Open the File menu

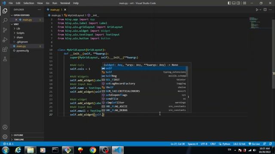pos(11,3)
